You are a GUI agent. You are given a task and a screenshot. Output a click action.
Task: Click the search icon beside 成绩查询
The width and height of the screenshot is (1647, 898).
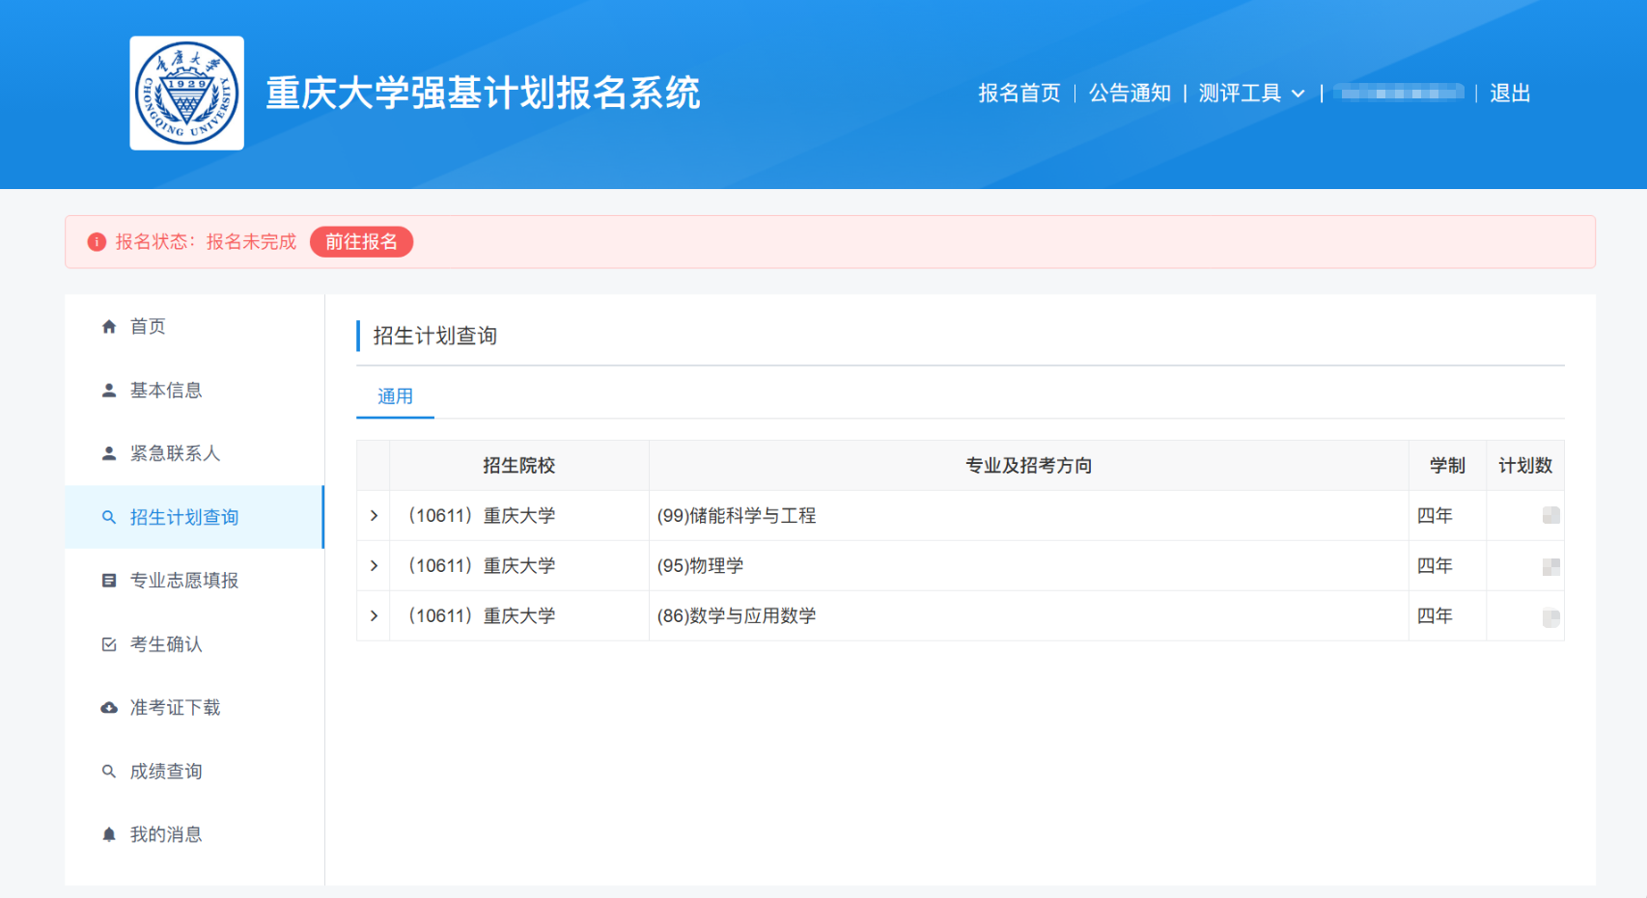click(x=109, y=772)
